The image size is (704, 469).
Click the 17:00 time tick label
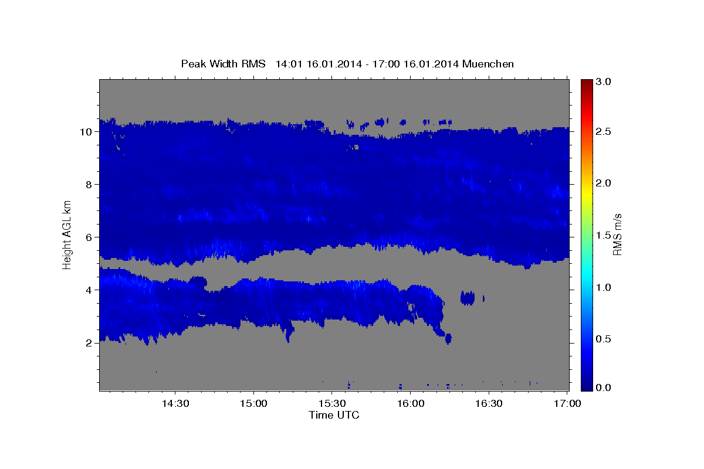pyautogui.click(x=567, y=404)
